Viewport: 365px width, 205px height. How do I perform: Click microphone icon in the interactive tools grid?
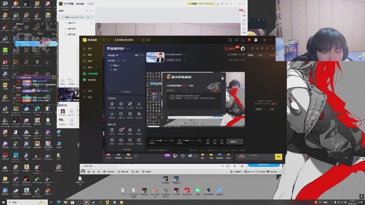pyautogui.click(x=112, y=105)
